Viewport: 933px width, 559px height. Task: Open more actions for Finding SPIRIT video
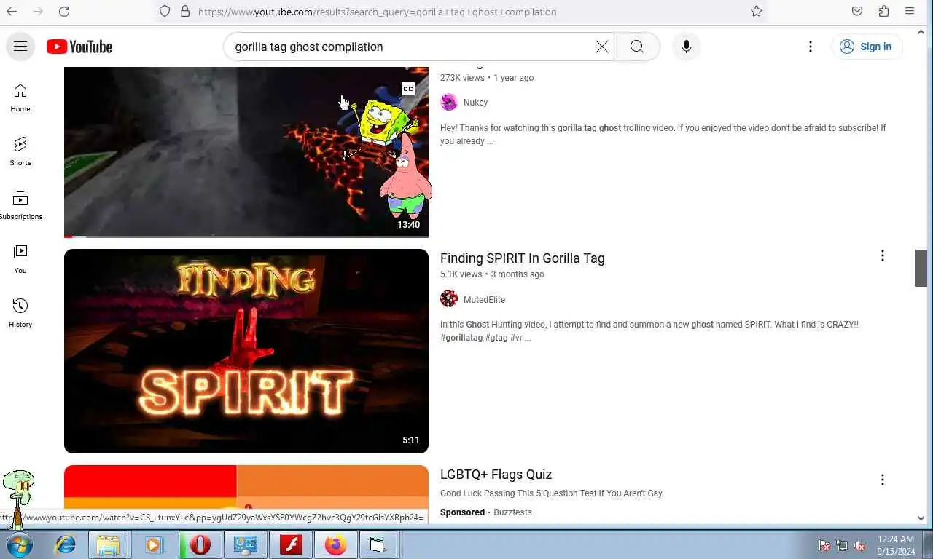(882, 255)
